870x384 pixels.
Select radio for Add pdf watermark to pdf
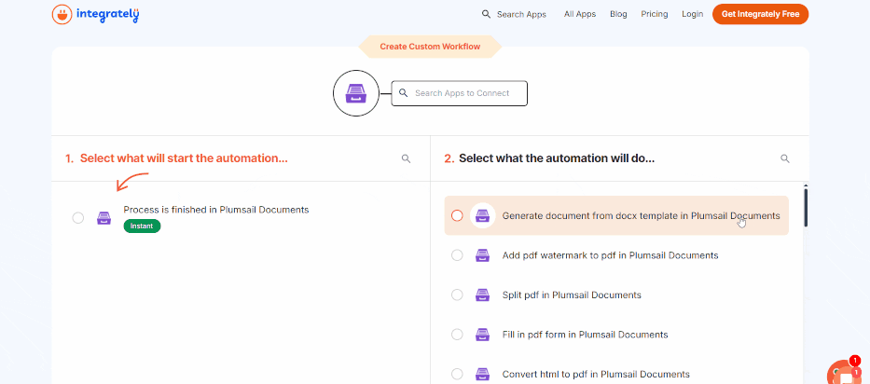pos(457,255)
